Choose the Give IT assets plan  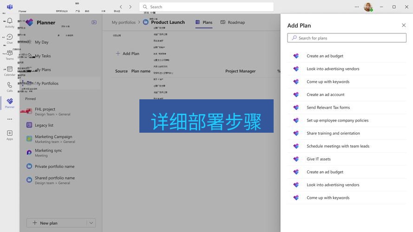[319, 159]
